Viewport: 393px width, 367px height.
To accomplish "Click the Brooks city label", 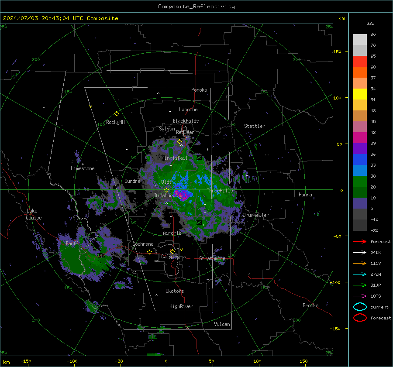I will click(310, 305).
